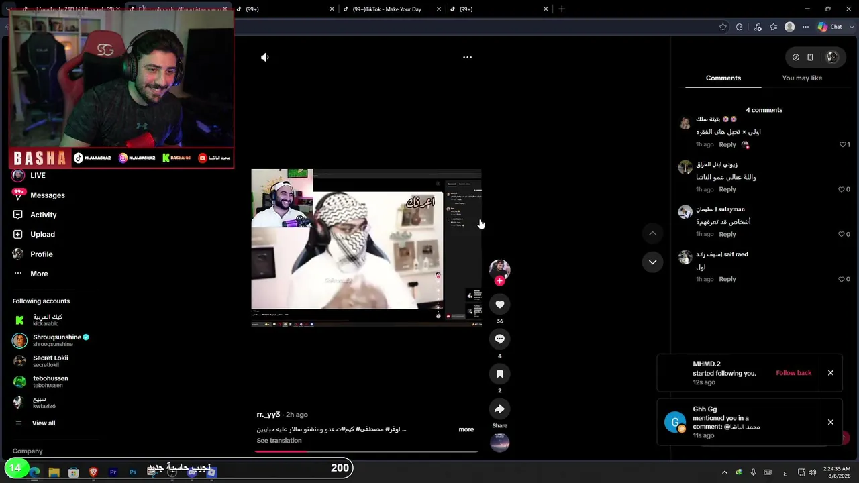The image size is (859, 483).
Task: Open the taskbar microphone icon
Action: (753, 472)
